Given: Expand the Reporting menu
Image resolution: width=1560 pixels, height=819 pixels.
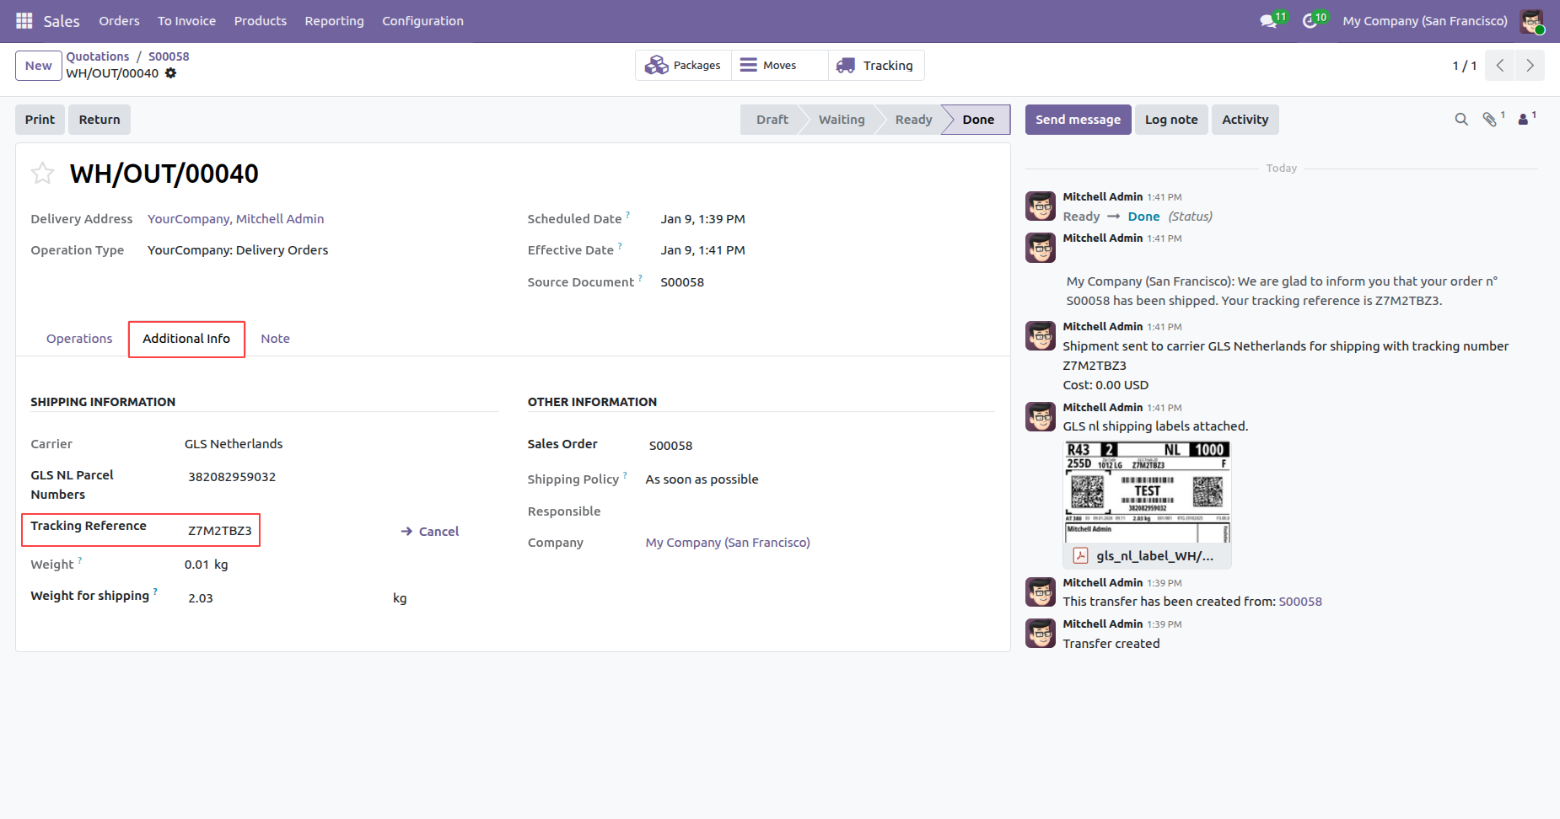Looking at the screenshot, I should [x=334, y=21].
